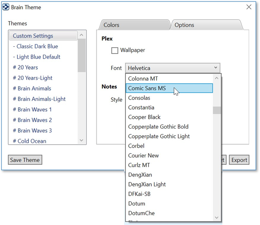This screenshot has height=225, width=260.
Task: Open the Font dropdown showing Helvetica
Action: [x=173, y=68]
